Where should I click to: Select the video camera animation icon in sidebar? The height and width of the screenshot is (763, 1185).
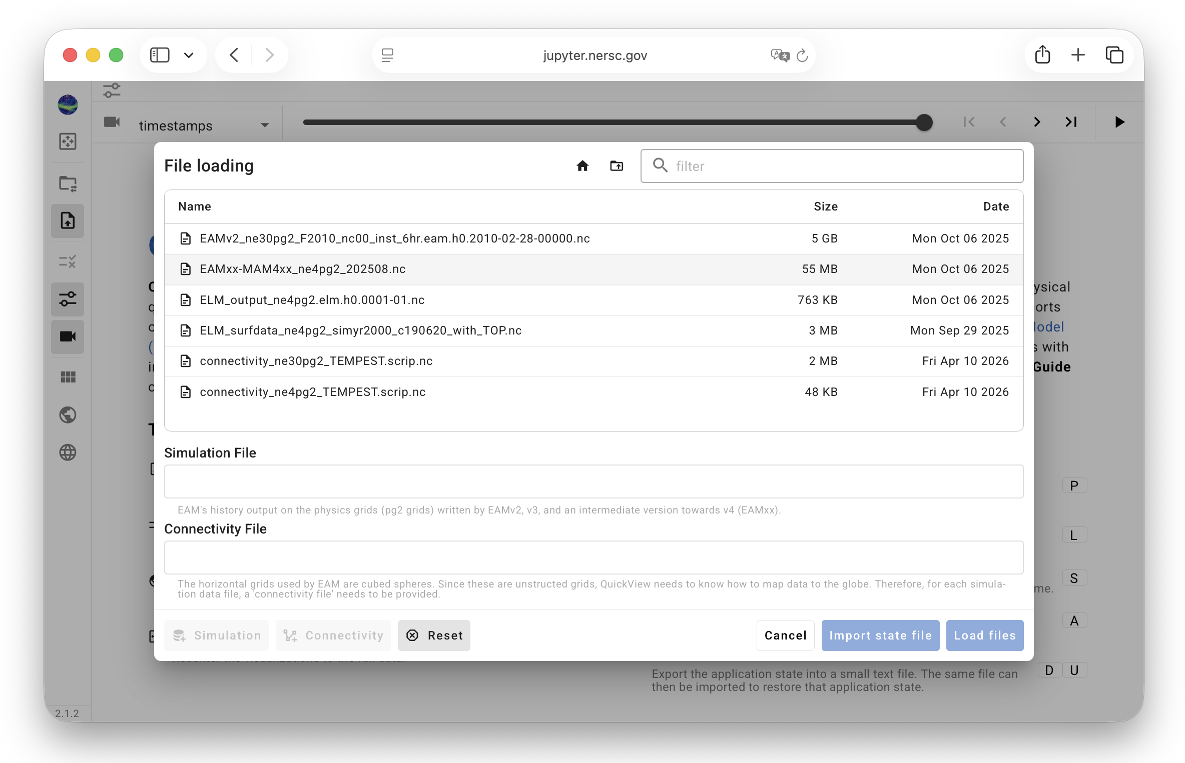pos(68,336)
